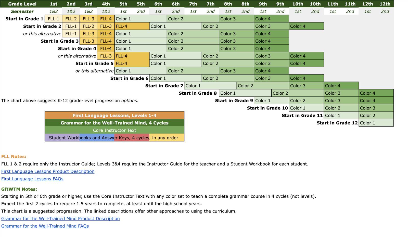Open First Language Lessons FAQs link

(x=32, y=179)
